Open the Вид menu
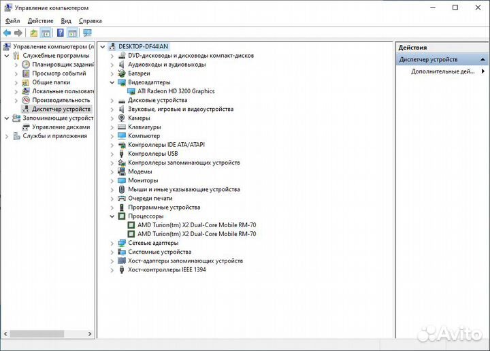The image size is (490, 351). coord(66,21)
